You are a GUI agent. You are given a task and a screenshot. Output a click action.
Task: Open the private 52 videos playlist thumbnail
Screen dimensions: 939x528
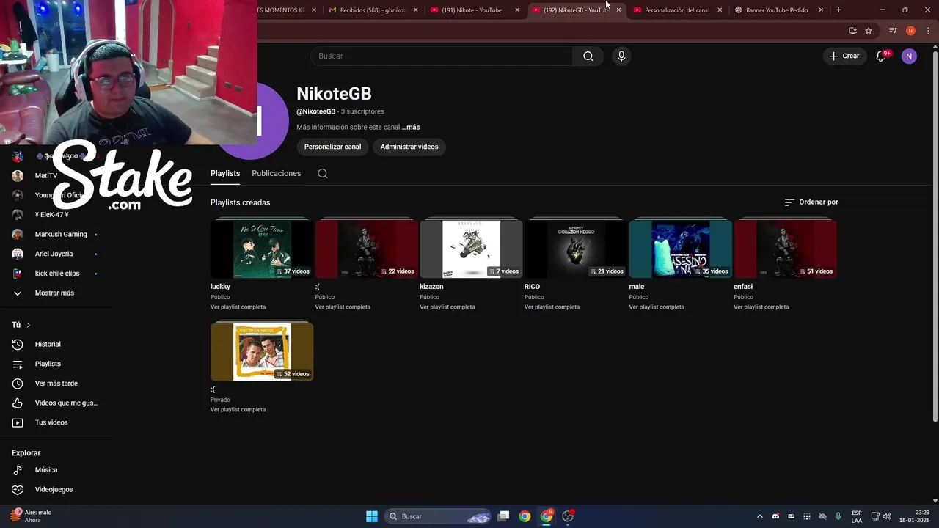(262, 352)
